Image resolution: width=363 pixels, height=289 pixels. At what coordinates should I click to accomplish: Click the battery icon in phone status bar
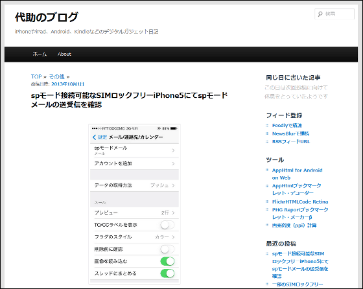coord(174,128)
